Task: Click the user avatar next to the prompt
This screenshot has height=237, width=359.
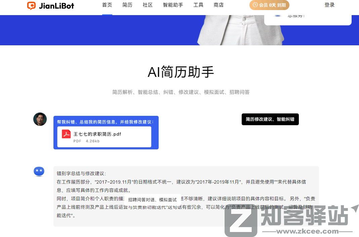Action: pyautogui.click(x=40, y=119)
